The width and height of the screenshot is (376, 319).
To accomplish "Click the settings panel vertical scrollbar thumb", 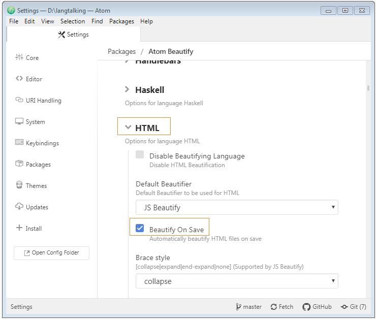I will (368, 88).
